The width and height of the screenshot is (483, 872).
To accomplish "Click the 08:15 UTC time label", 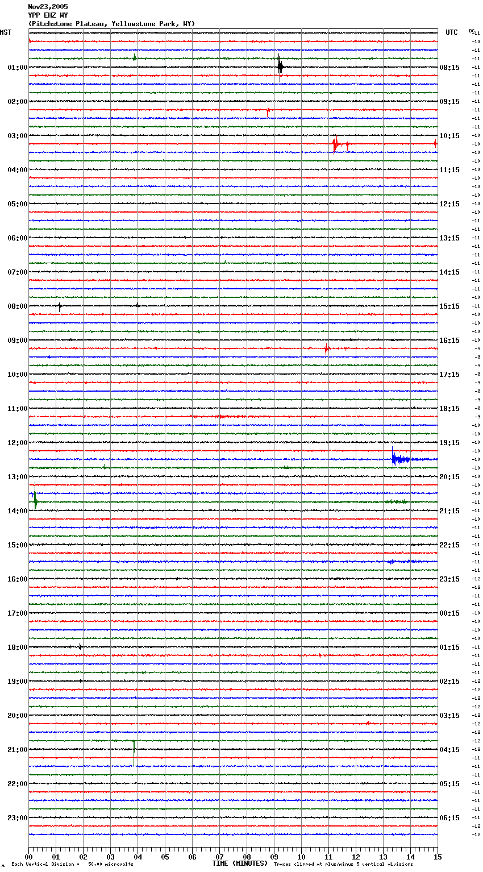I will tap(449, 68).
